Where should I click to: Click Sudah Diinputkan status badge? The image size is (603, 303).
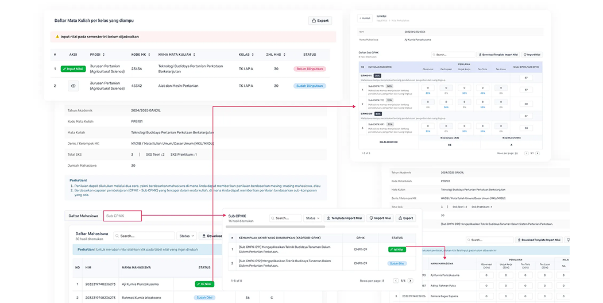pos(310,86)
